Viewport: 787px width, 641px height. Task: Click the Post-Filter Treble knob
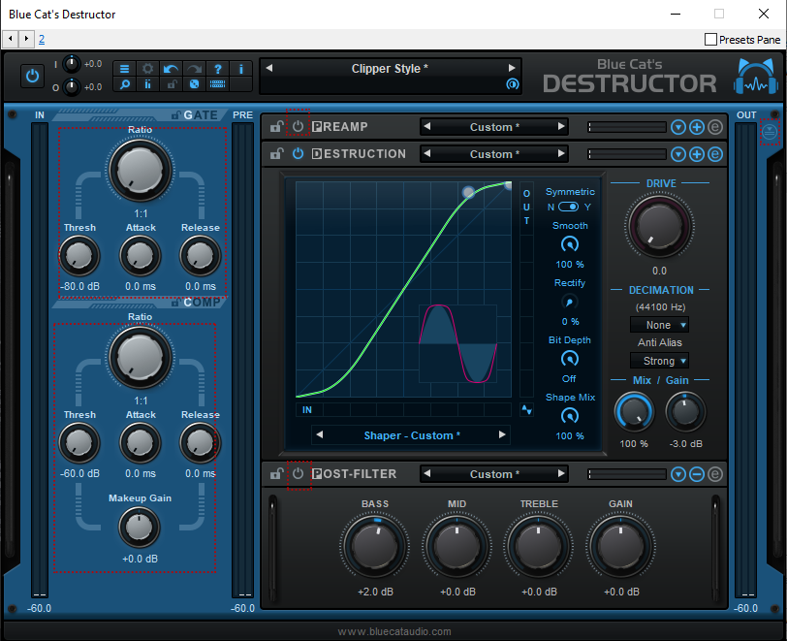539,546
